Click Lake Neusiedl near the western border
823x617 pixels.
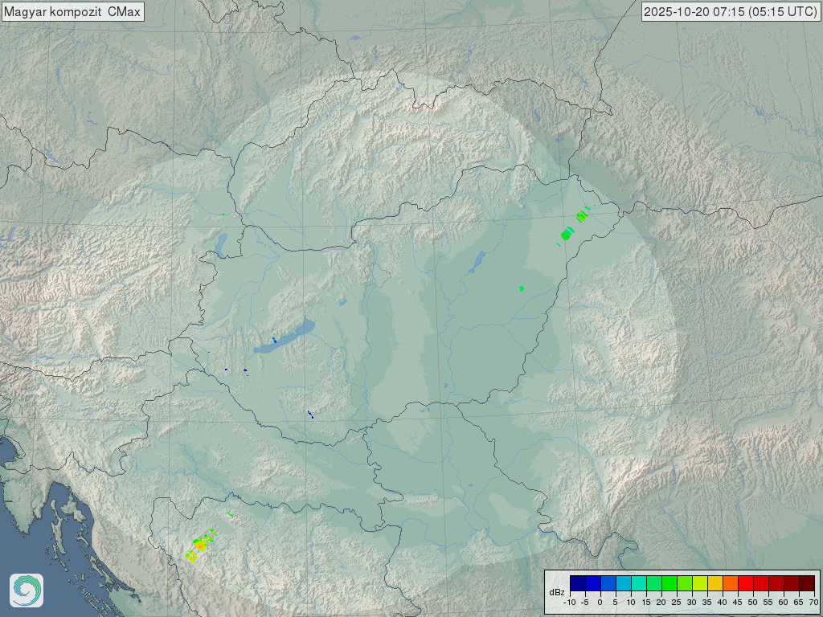click(x=221, y=241)
